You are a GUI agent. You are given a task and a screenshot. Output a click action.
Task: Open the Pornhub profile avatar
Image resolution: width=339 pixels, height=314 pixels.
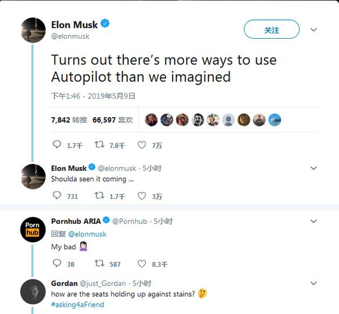pyautogui.click(x=33, y=230)
